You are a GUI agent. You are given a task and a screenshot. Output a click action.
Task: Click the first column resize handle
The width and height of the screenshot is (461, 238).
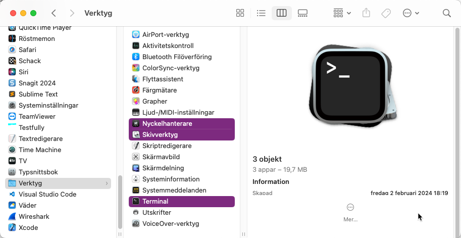[x=120, y=234]
